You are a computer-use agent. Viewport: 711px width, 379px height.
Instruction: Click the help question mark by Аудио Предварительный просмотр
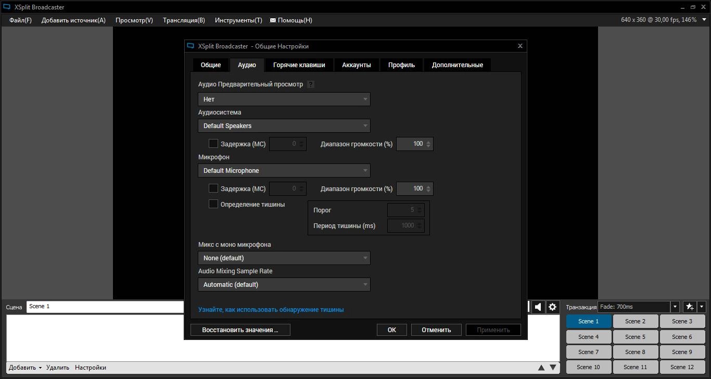pos(311,84)
